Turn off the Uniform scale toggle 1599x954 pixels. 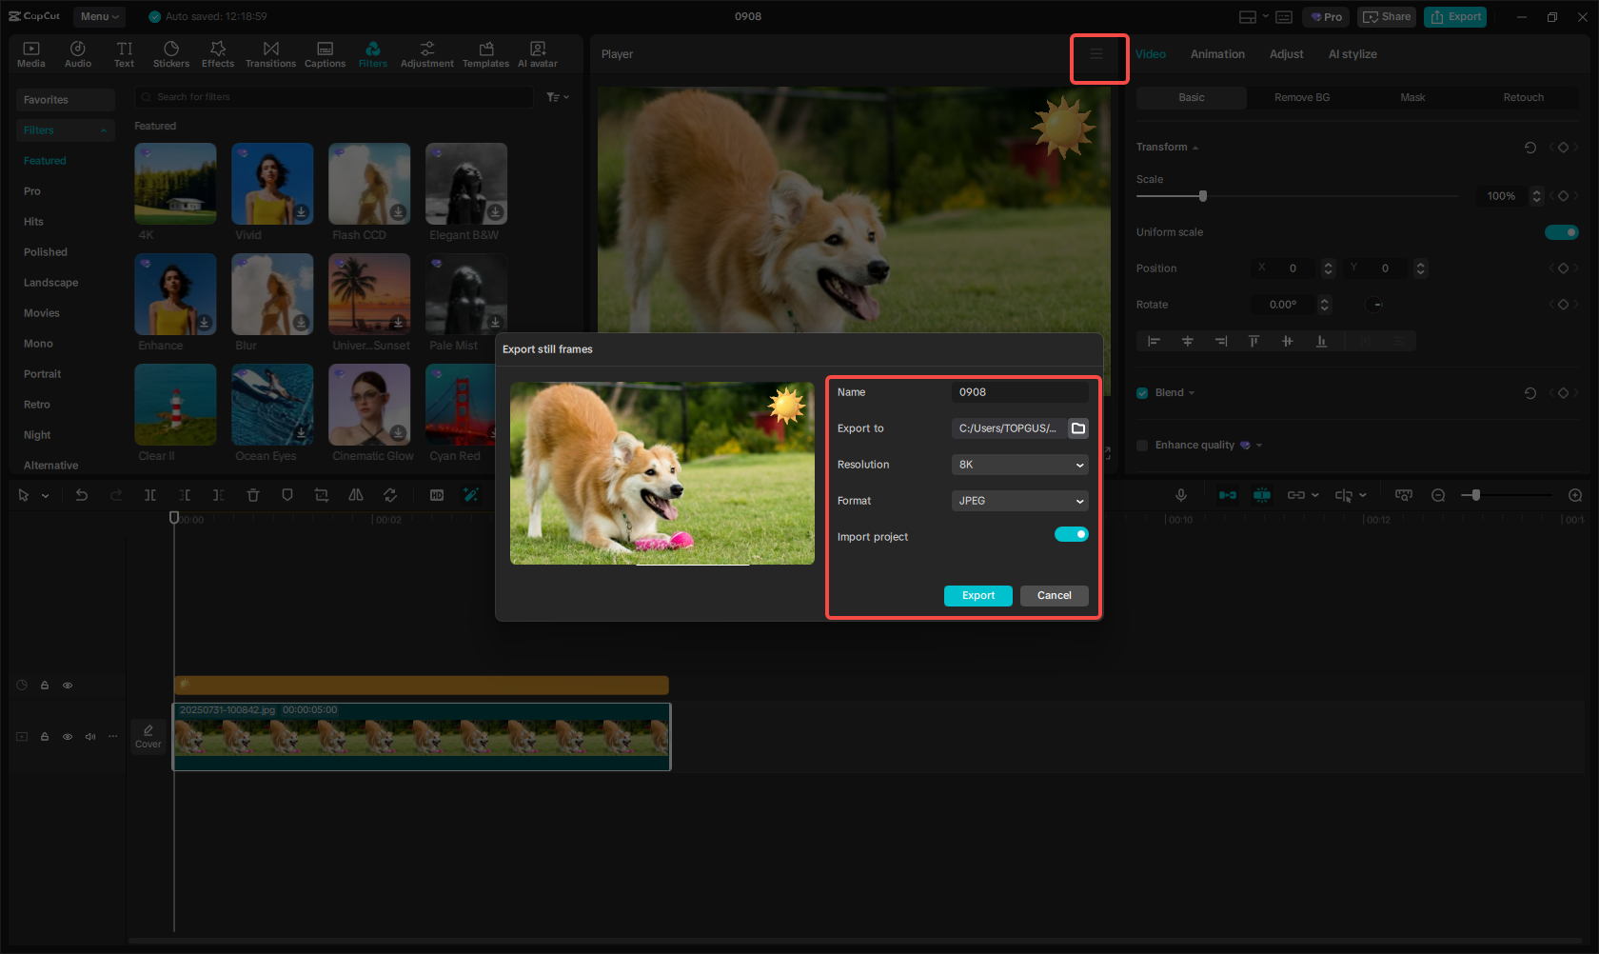[1562, 231]
